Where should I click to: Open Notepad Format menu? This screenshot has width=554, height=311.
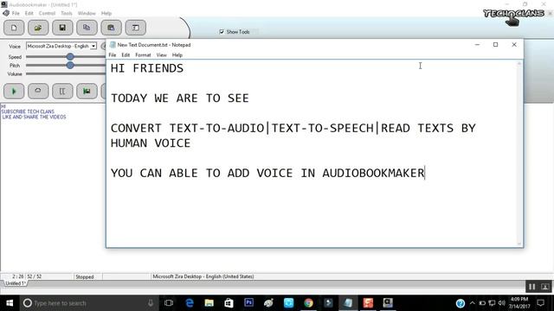click(143, 55)
